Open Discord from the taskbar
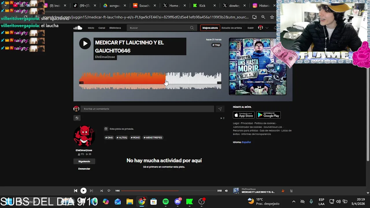 point(177,202)
